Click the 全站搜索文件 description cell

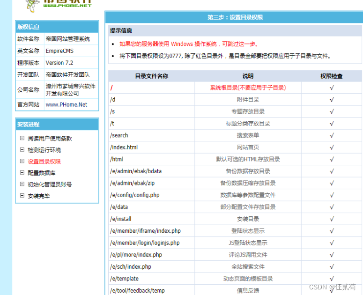tap(248, 267)
